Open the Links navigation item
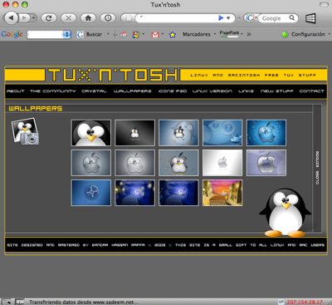The width and height of the screenshot is (332, 305). point(246,91)
